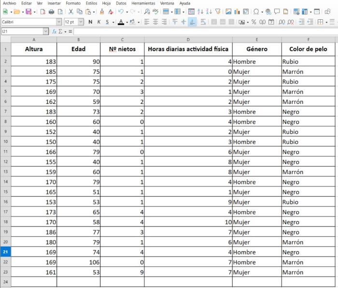Expand the Name Box dropdown arrow
Screen dimensions: 338x288
pyautogui.click(x=46, y=31)
